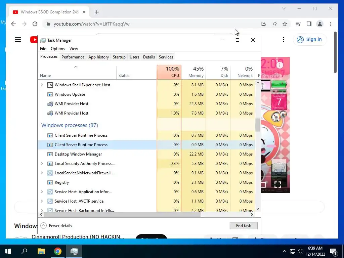Click the share page icon in Chrome
Viewport: 344px width, 258px height.
pos(274,24)
